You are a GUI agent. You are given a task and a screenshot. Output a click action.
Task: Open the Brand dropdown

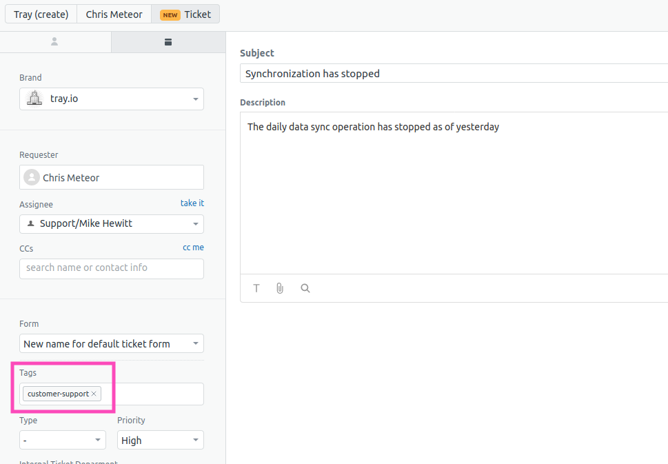195,99
